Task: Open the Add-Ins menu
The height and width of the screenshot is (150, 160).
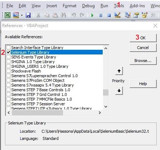Action: [x=137, y=6]
